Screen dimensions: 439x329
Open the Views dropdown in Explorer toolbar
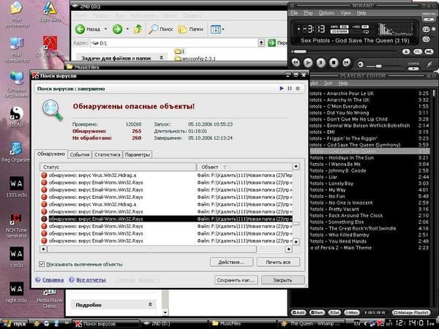217,29
